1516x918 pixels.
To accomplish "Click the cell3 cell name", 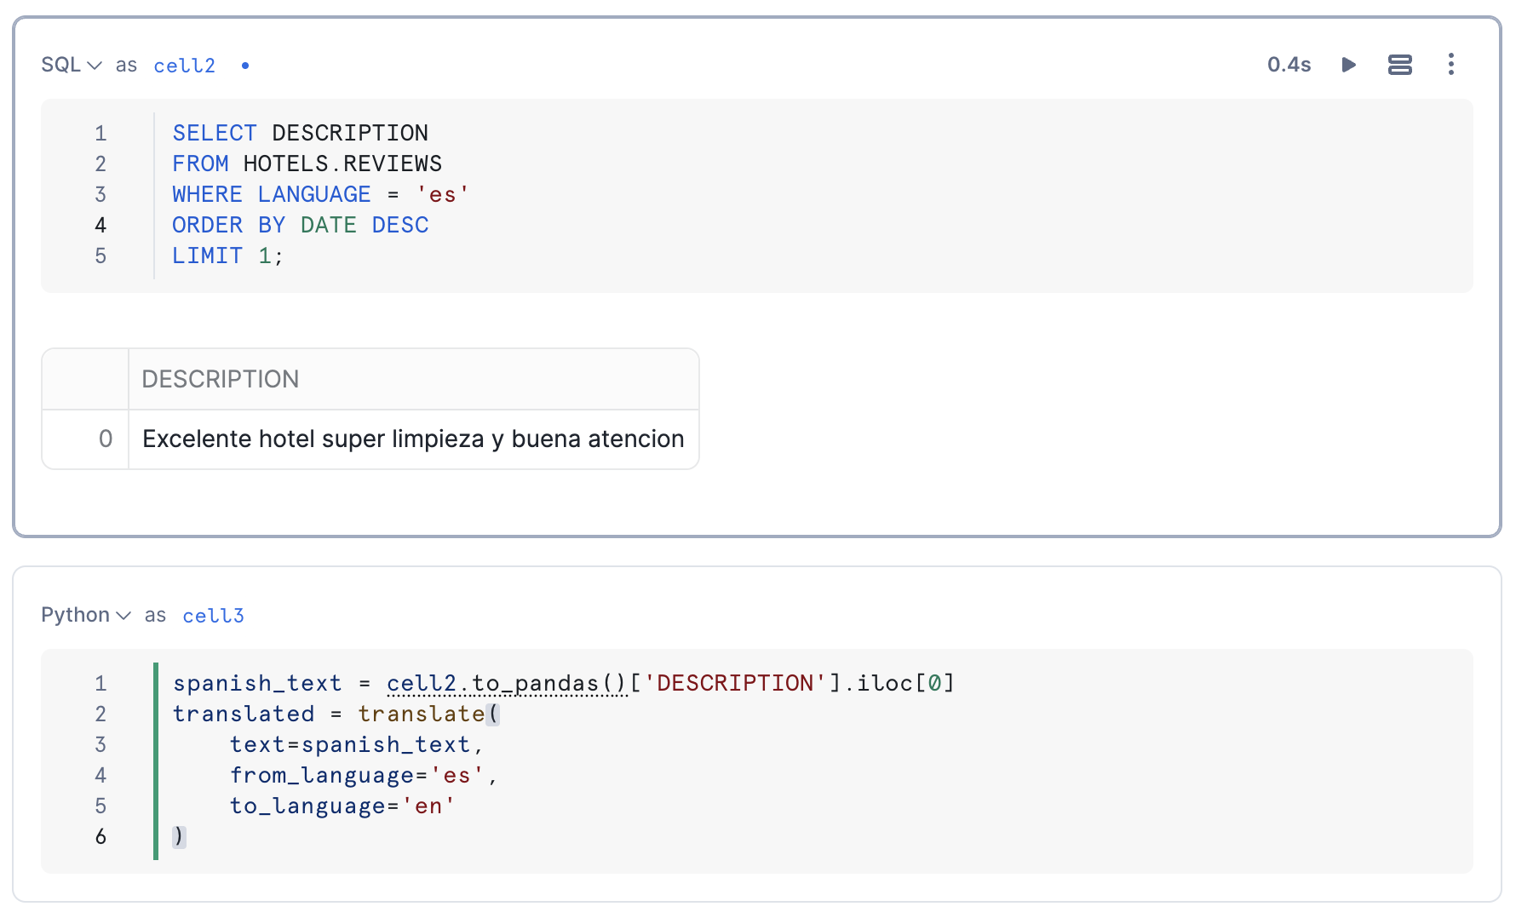I will click(x=213, y=616).
